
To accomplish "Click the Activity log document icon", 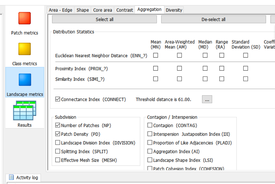I will pos(11,177).
